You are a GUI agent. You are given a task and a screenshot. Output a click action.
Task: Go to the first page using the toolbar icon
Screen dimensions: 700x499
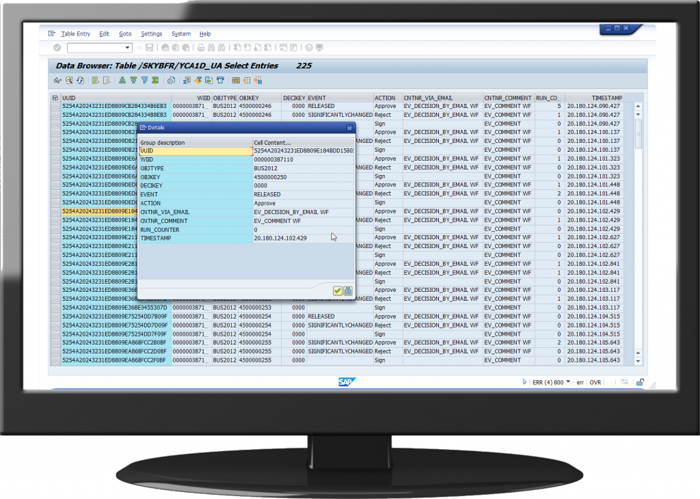[237, 47]
